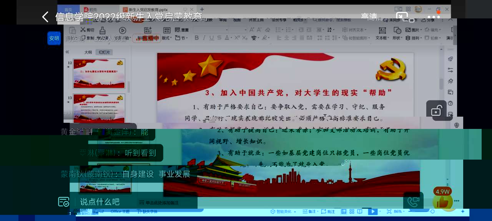Unlock the screen with the lock icon
492x221 pixels.
pyautogui.click(x=436, y=110)
